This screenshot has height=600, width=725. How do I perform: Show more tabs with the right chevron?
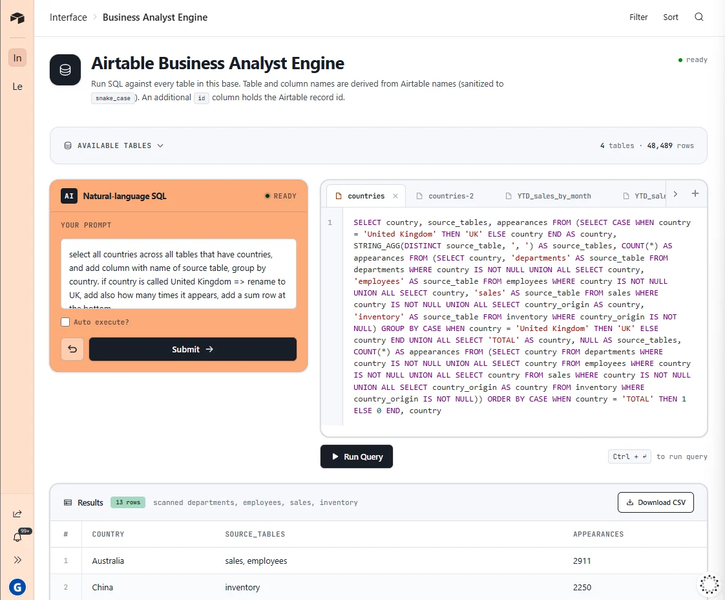pos(675,194)
